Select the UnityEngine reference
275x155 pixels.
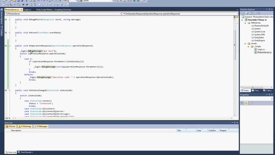(260, 40)
